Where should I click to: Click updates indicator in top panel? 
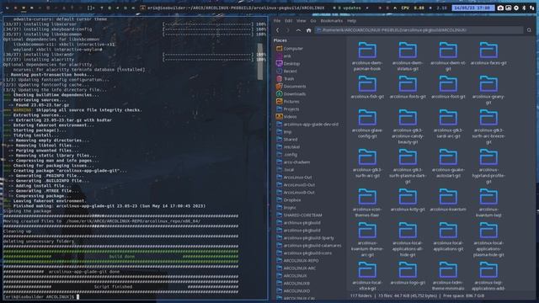coord(347,8)
